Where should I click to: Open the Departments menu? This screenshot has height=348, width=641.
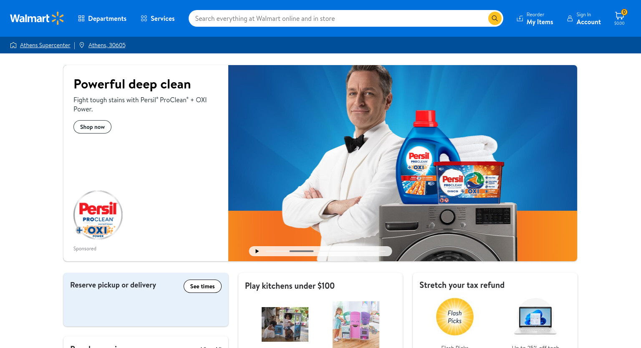click(x=102, y=18)
